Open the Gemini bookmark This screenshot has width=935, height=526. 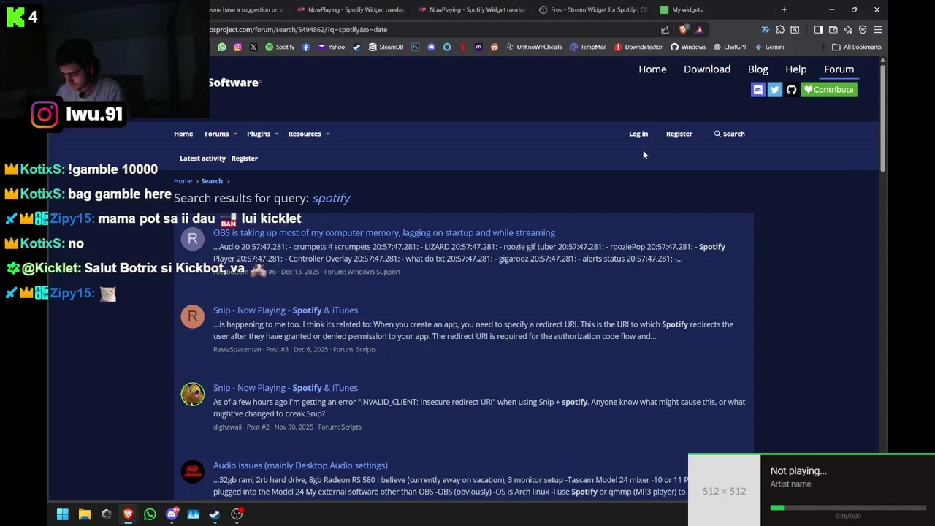pyautogui.click(x=769, y=47)
